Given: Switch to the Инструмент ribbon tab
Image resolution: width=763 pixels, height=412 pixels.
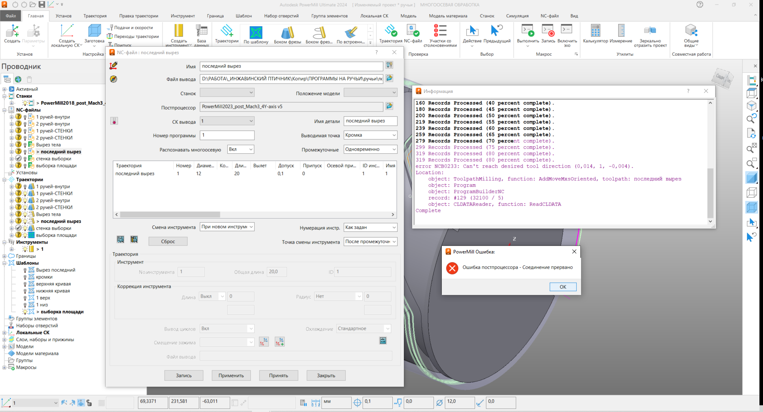Looking at the screenshot, I should pos(183,16).
